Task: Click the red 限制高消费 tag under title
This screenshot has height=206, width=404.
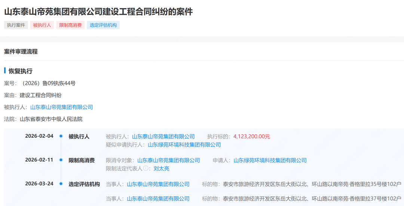Action: point(70,25)
